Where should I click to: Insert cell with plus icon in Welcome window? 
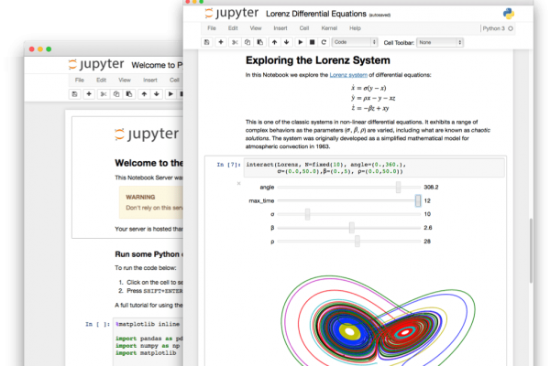click(x=89, y=94)
